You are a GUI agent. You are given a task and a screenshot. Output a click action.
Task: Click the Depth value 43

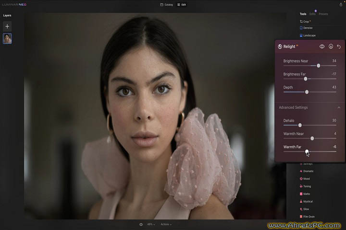(334, 87)
